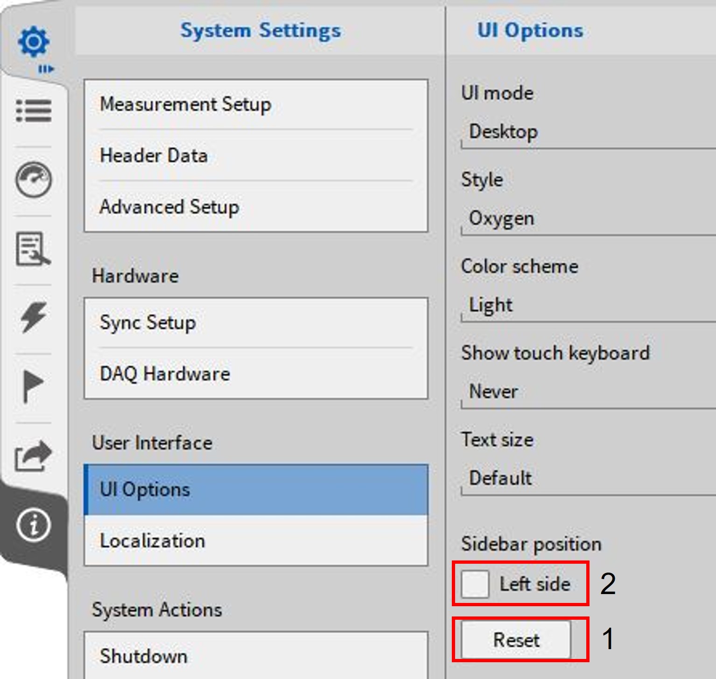The image size is (716, 679).
Task: Select Measurement Setup menu entry
Action: tap(256, 104)
